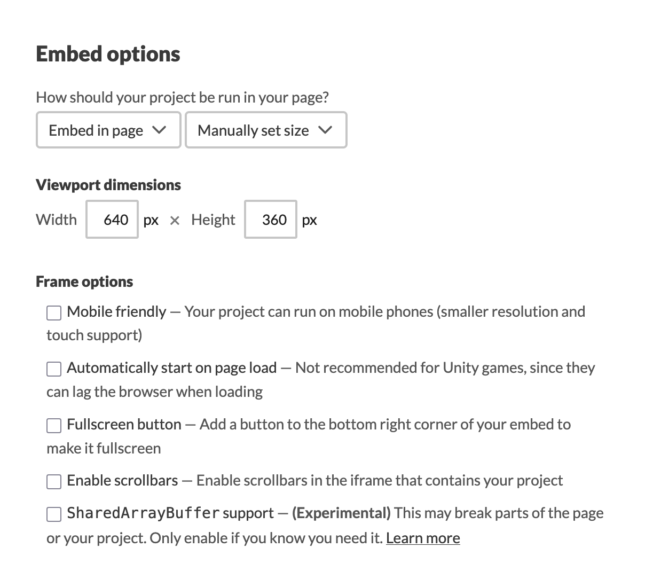Enable the SharedArrayBuffer support checkbox

(x=54, y=514)
